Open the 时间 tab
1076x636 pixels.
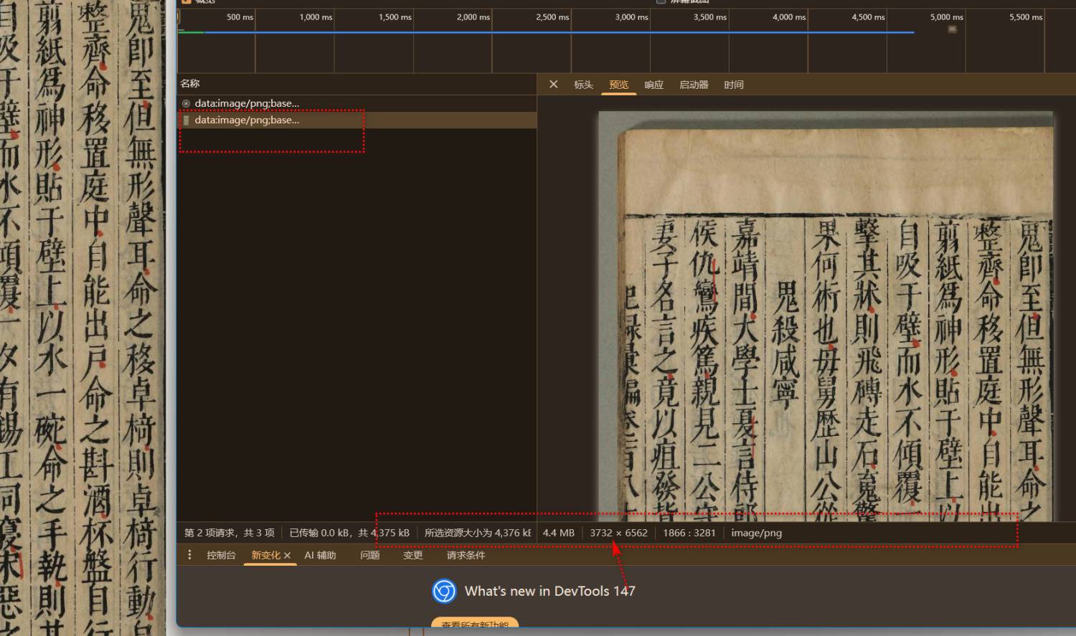(x=733, y=85)
